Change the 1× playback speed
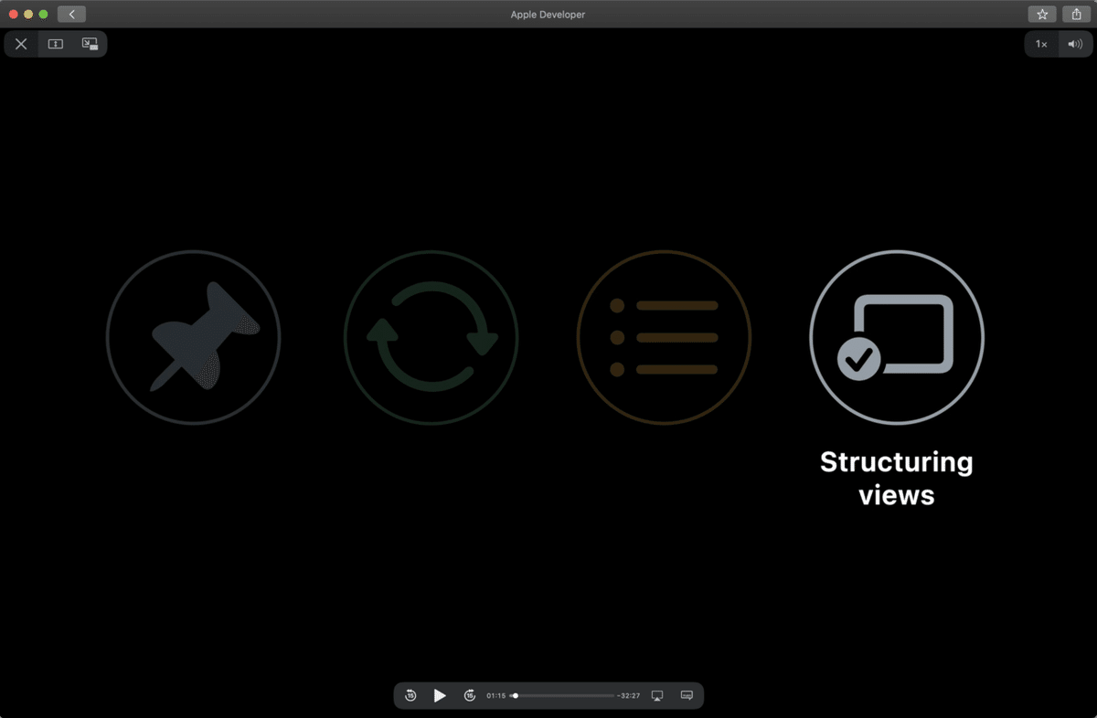The height and width of the screenshot is (718, 1097). (1041, 44)
